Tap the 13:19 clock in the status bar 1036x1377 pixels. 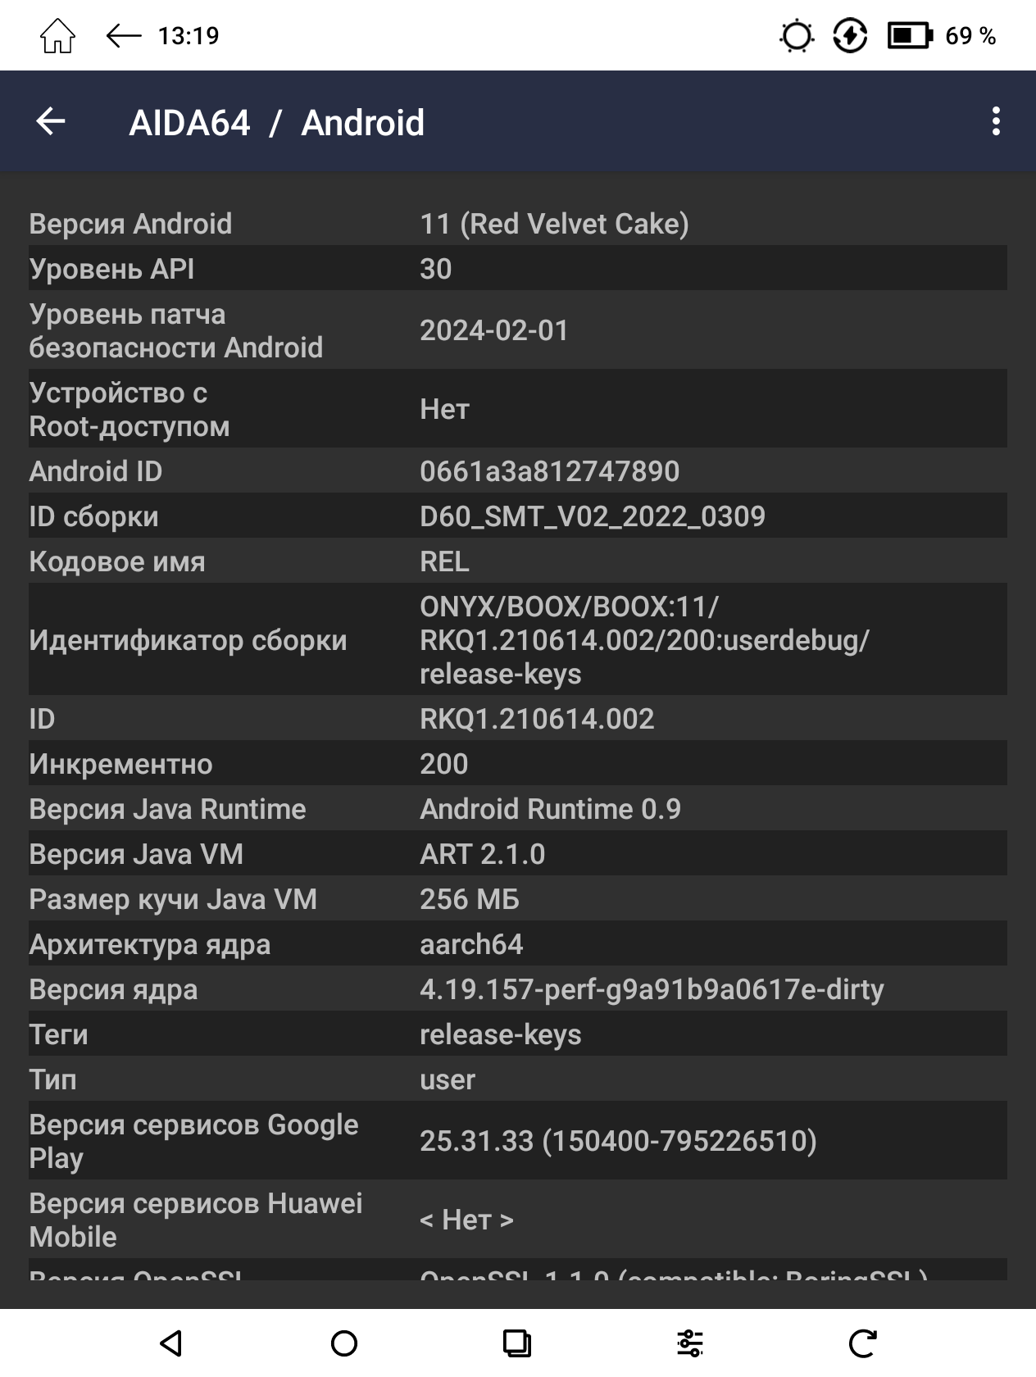click(189, 36)
